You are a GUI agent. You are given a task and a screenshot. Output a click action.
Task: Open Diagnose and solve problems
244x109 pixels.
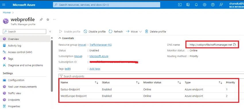pyautogui.click(x=25, y=65)
